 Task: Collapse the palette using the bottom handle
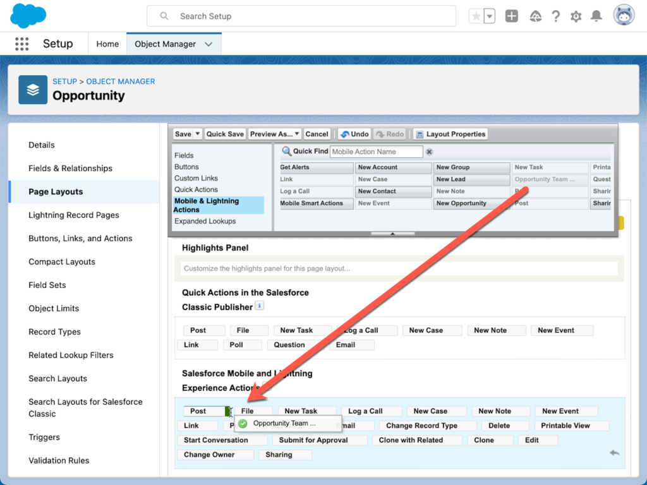392,234
